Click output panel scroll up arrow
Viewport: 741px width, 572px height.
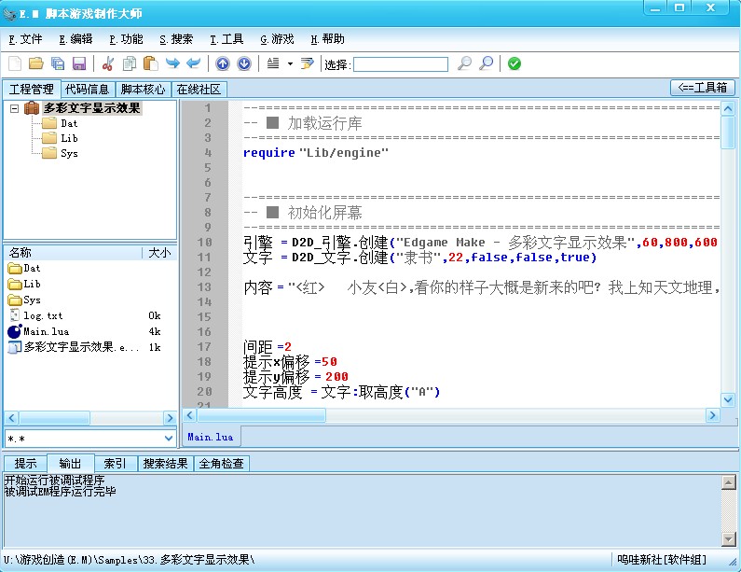tap(729, 482)
